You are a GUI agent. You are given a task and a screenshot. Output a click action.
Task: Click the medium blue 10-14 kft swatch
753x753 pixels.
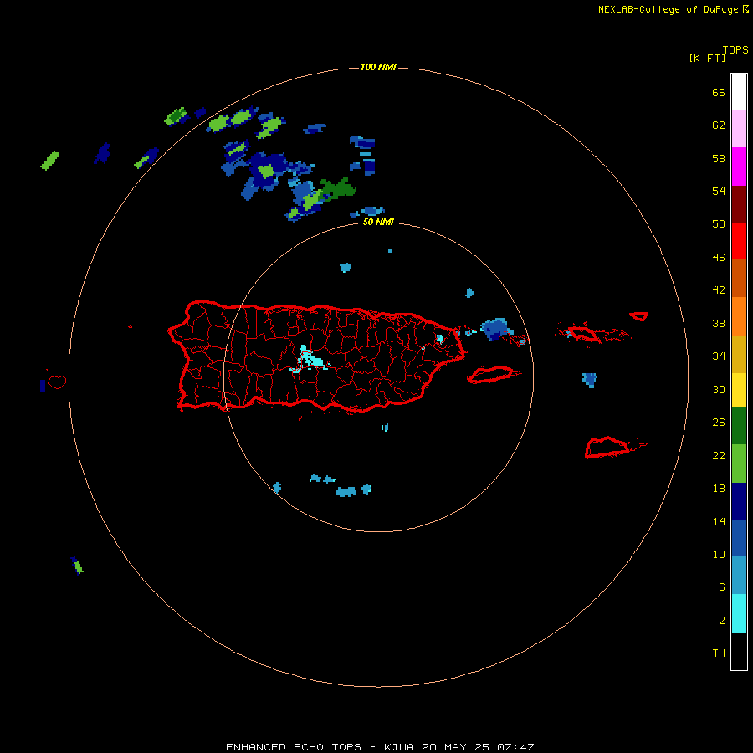[x=739, y=538]
